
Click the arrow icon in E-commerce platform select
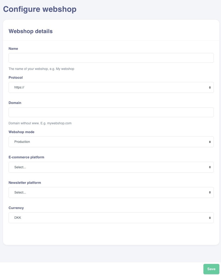pos(210,167)
